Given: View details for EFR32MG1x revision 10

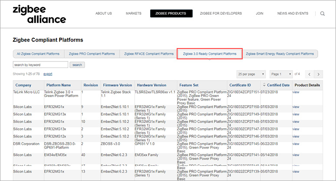Looking at the screenshot, I should 296,122.
